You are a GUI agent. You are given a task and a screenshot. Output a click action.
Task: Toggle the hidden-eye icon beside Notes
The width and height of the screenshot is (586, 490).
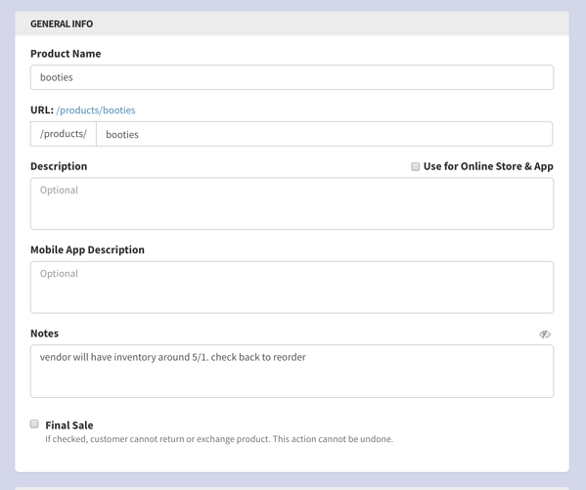point(545,334)
